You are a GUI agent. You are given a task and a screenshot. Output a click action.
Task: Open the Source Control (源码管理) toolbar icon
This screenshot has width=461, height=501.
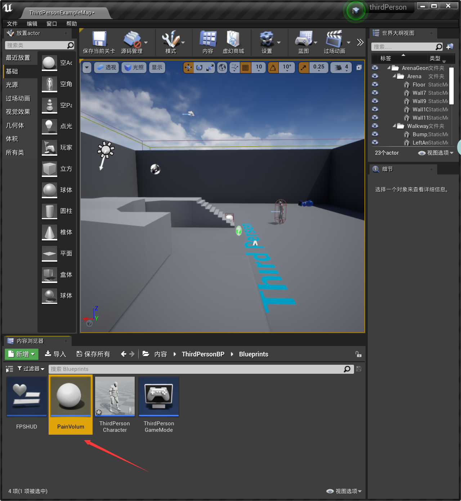coord(132,39)
